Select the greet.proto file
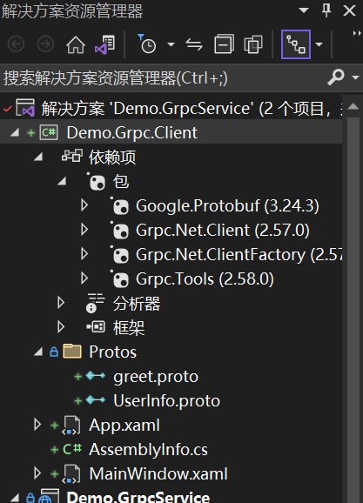This screenshot has height=503, width=363. click(x=156, y=377)
